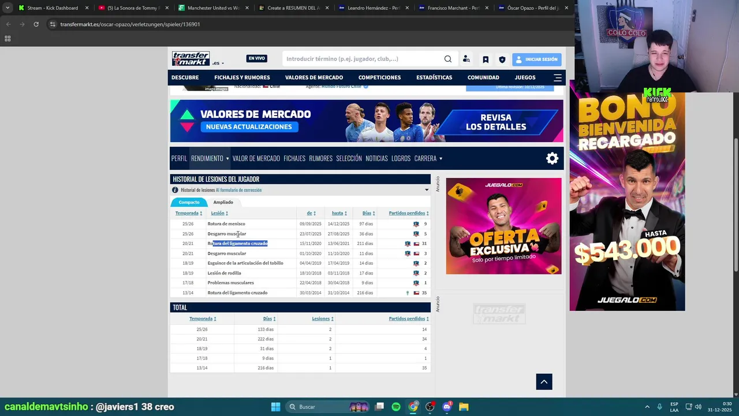Click the Juegalo Oferta Exclusiva ad
This screenshot has height=416, width=739.
pyautogui.click(x=503, y=226)
